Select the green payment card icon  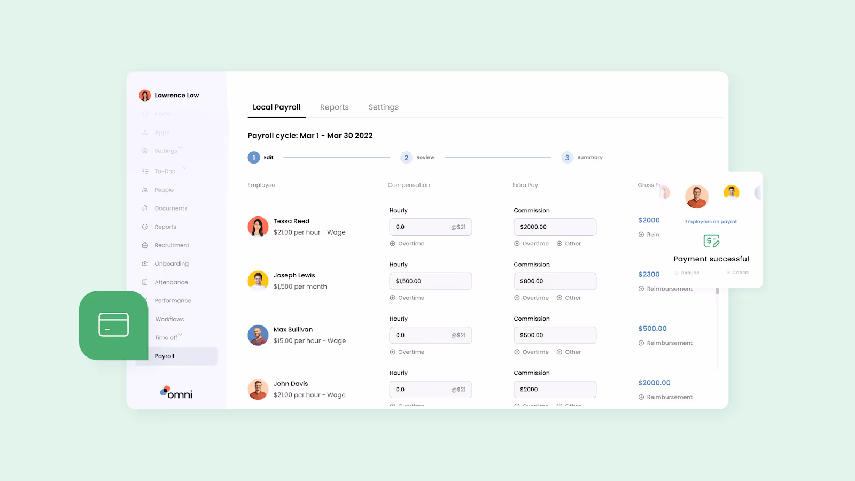point(113,324)
